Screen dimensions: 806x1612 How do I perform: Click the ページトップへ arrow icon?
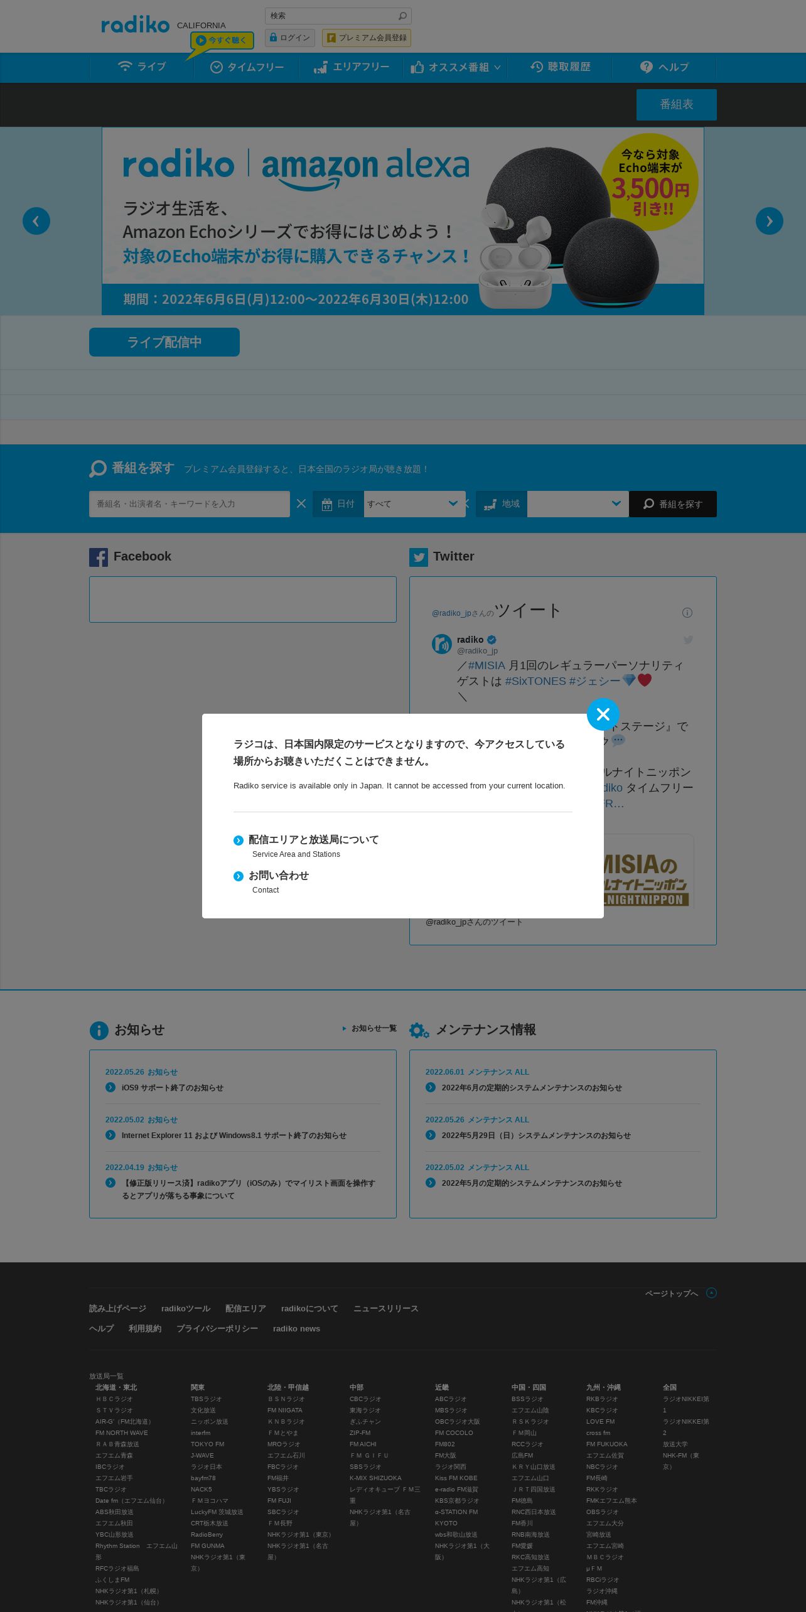[711, 1292]
